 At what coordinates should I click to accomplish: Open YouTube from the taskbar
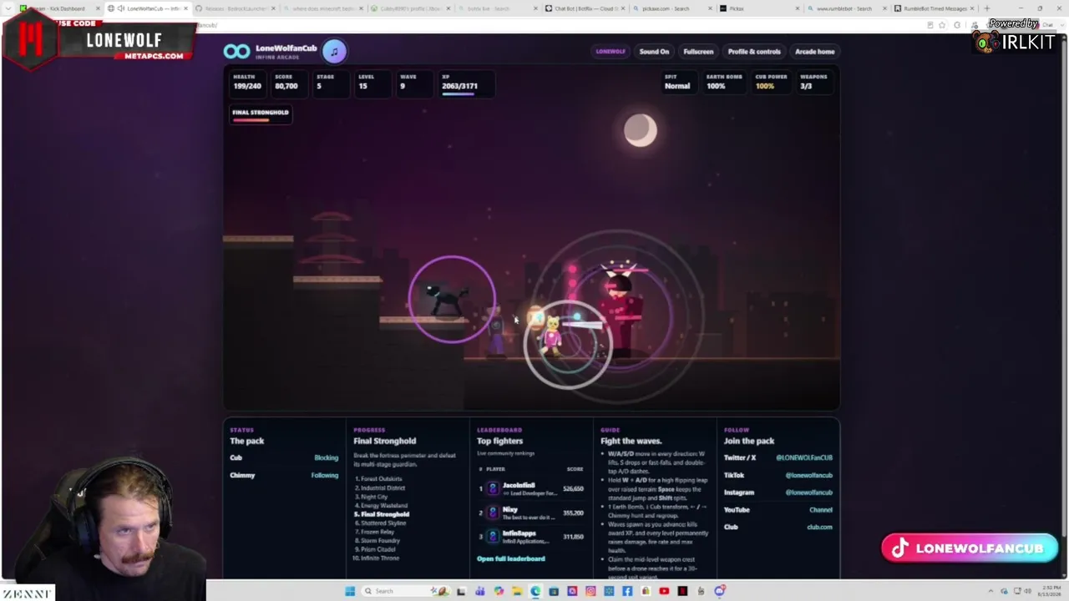[664, 591]
